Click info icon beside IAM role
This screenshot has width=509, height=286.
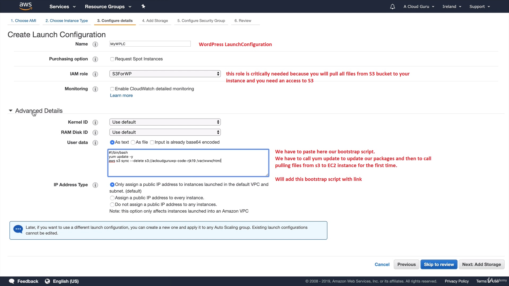pos(95,74)
